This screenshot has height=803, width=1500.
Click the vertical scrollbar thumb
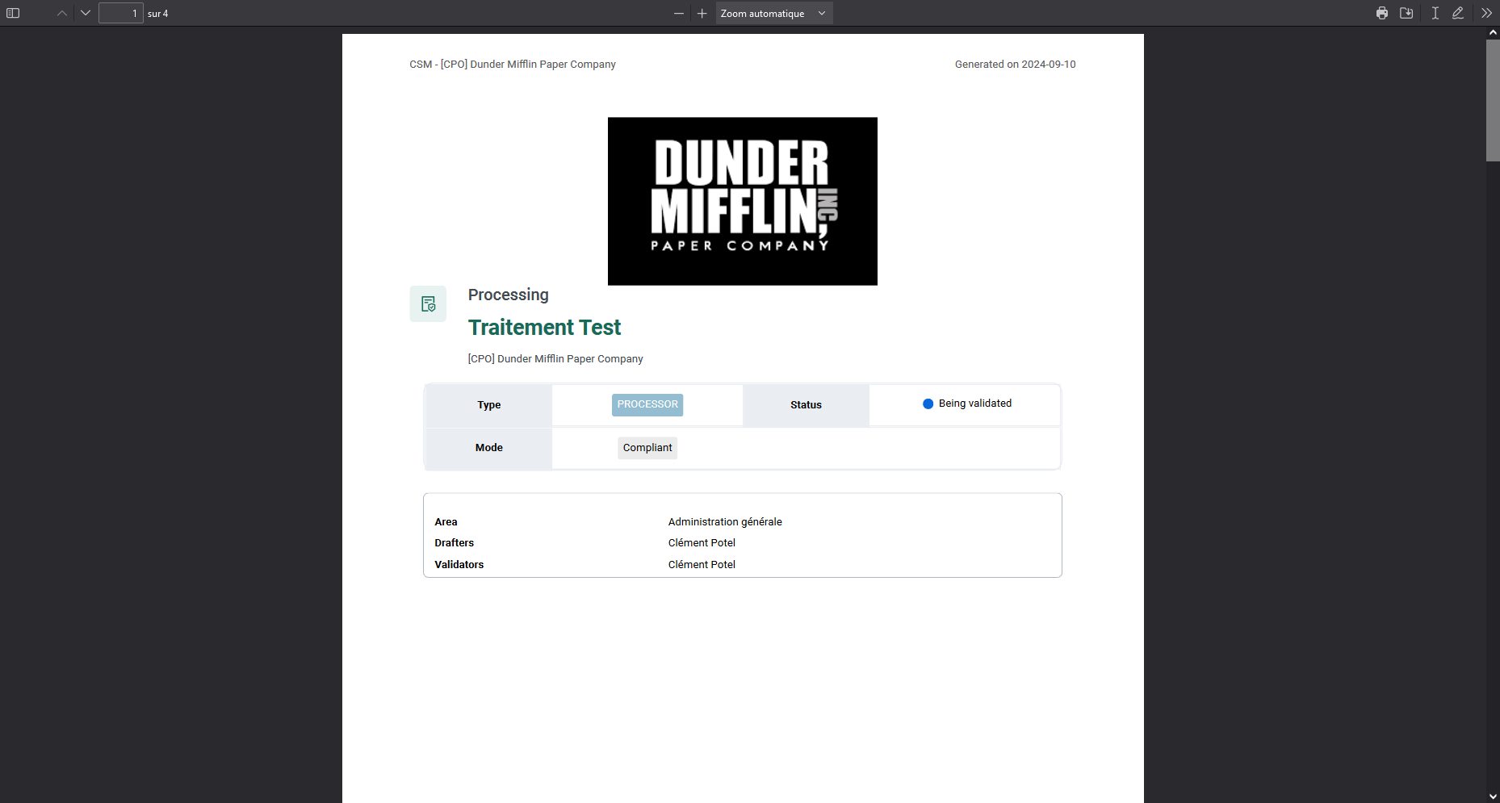1493,101
